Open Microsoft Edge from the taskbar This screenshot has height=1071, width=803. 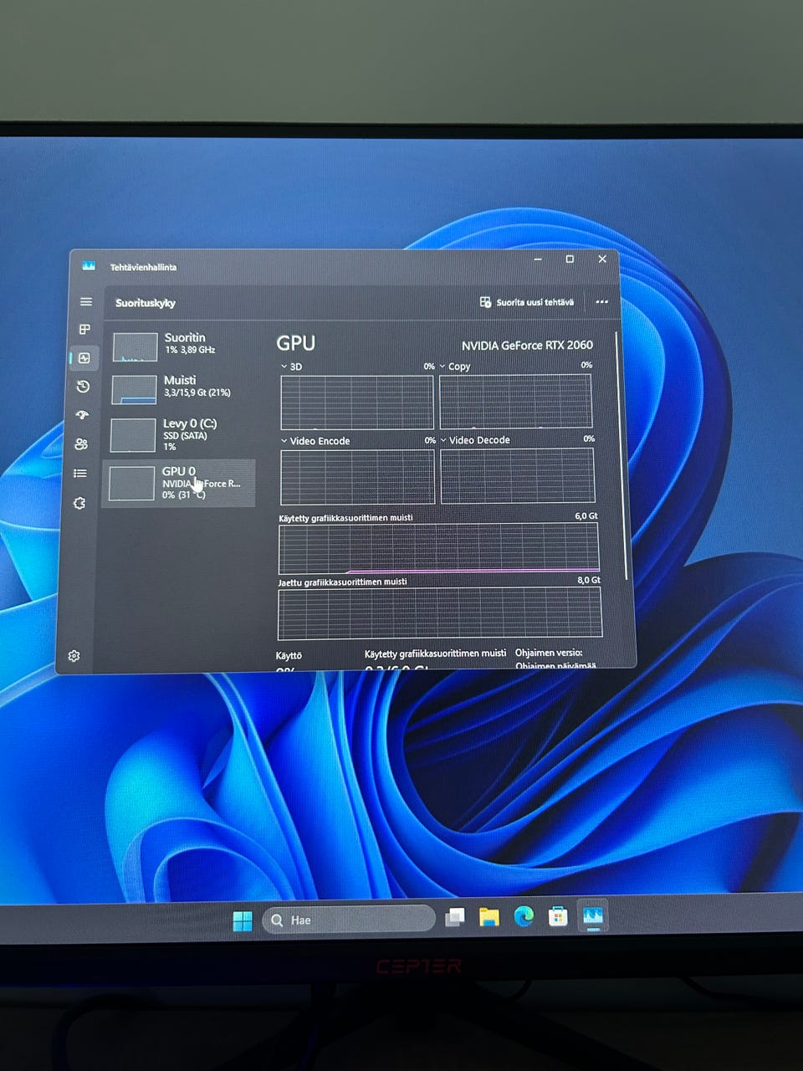pyautogui.click(x=524, y=917)
